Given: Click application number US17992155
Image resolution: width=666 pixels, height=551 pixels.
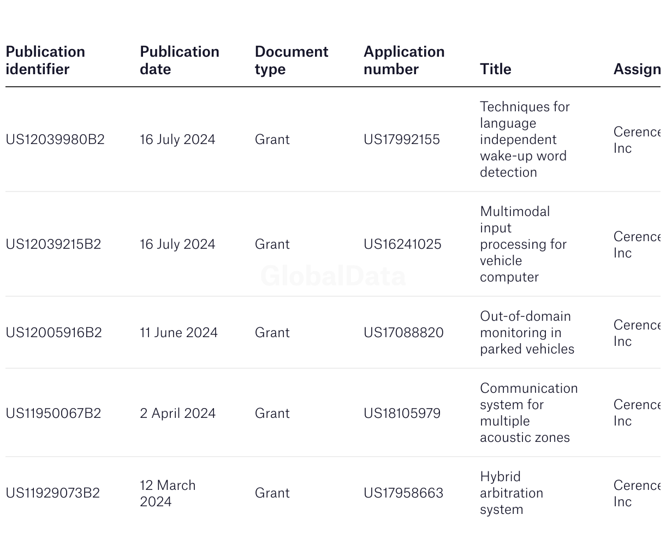Looking at the screenshot, I should (x=402, y=139).
